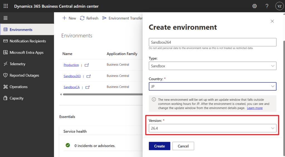Open Production environment in new window icon
The image size is (285, 157).
coord(87,65)
